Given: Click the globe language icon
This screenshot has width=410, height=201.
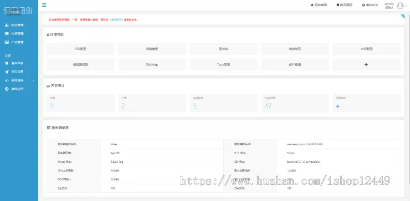Looking at the screenshot, I should (364, 5).
